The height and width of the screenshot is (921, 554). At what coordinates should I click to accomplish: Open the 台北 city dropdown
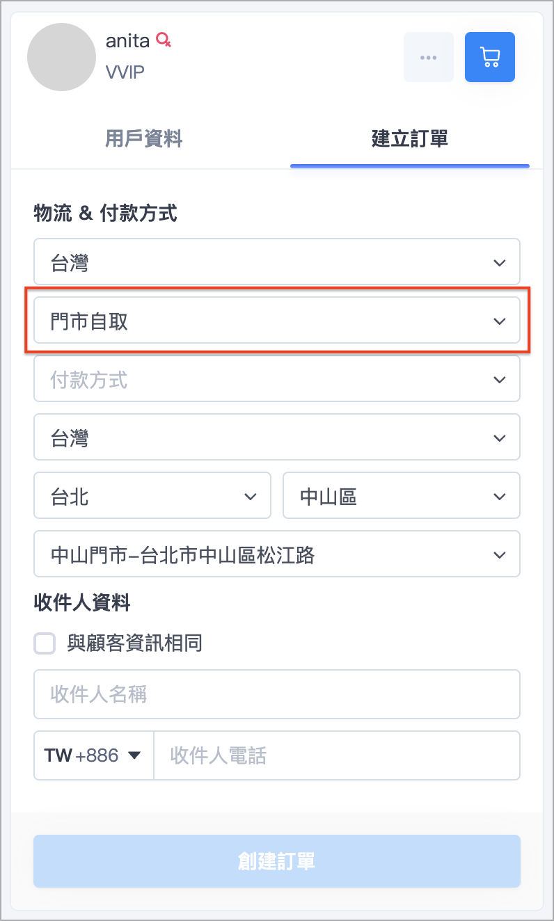pyautogui.click(x=152, y=496)
